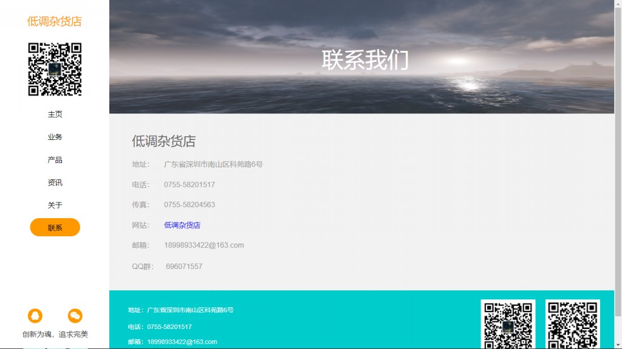The height and width of the screenshot is (349, 622).
Task: Click the 低调杂货店 heading in contact section
Action: coord(164,141)
